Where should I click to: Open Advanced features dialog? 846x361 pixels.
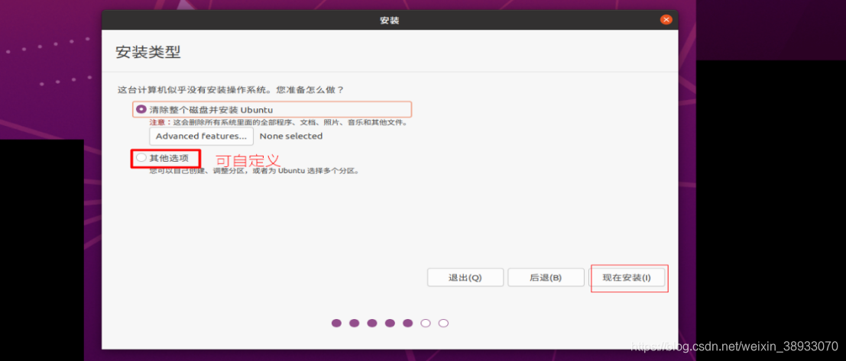(x=202, y=137)
